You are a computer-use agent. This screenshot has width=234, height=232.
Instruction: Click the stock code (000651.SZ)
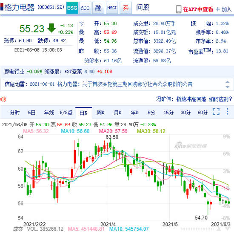pos(51,7)
